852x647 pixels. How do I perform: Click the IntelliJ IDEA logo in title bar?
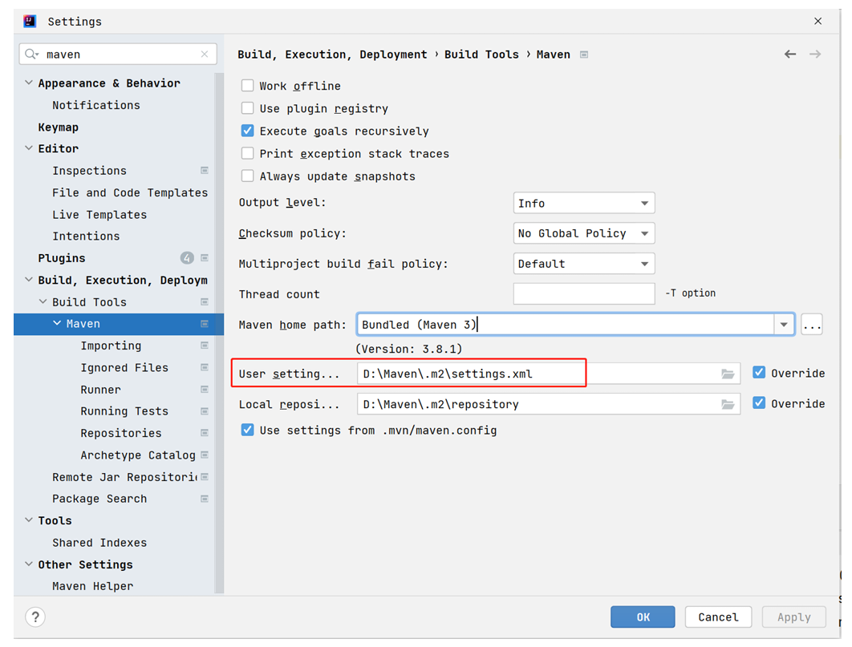pyautogui.click(x=30, y=21)
